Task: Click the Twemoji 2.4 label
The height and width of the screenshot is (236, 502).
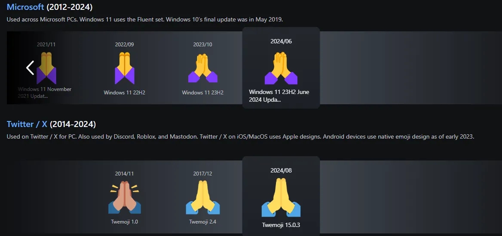Action: click(203, 221)
